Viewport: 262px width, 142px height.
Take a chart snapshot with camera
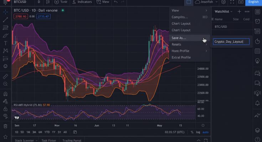tap(241, 2)
